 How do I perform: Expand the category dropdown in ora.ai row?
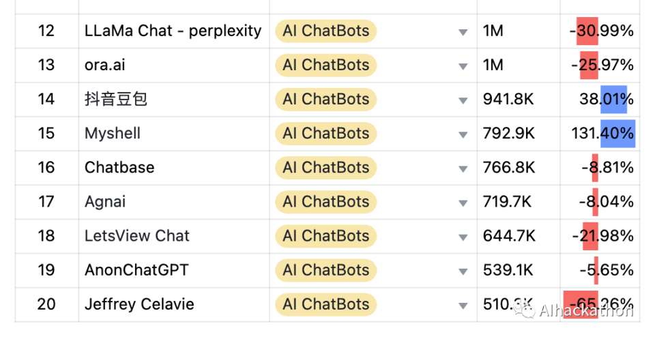point(463,66)
